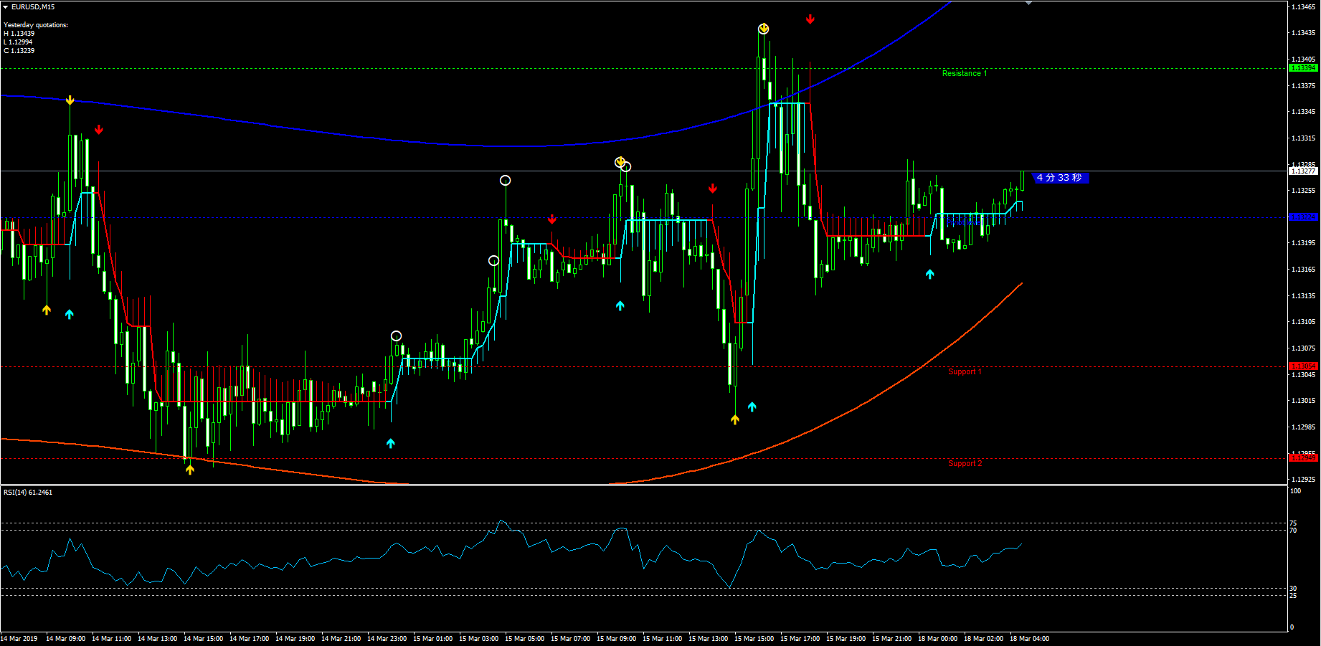Click the 1.12925 price scale label
1321x646 pixels.
coord(1303,479)
